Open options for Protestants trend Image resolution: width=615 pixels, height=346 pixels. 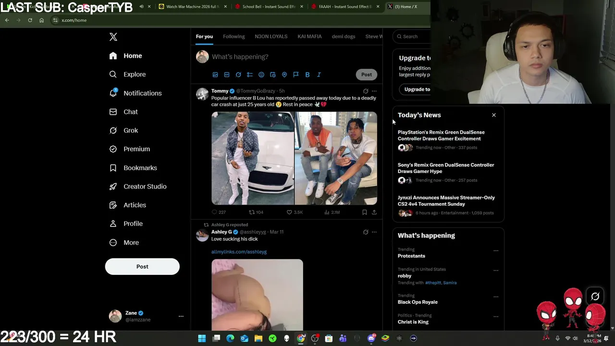pyautogui.click(x=496, y=250)
